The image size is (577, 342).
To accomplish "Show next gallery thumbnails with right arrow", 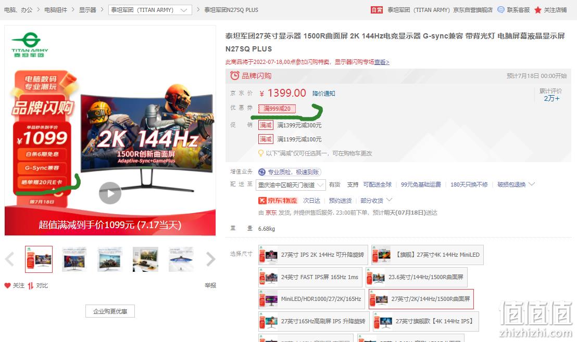I will coord(210,259).
